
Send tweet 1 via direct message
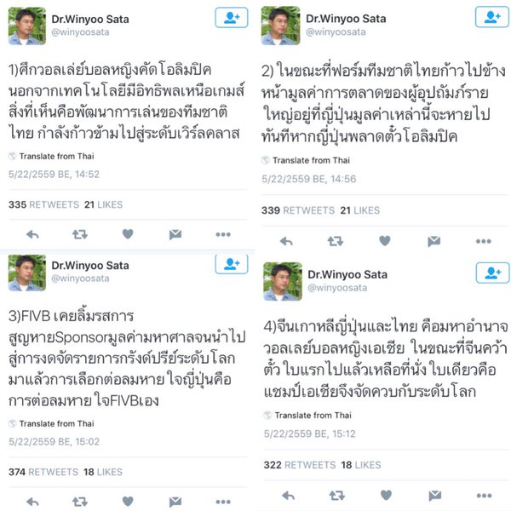tap(175, 234)
